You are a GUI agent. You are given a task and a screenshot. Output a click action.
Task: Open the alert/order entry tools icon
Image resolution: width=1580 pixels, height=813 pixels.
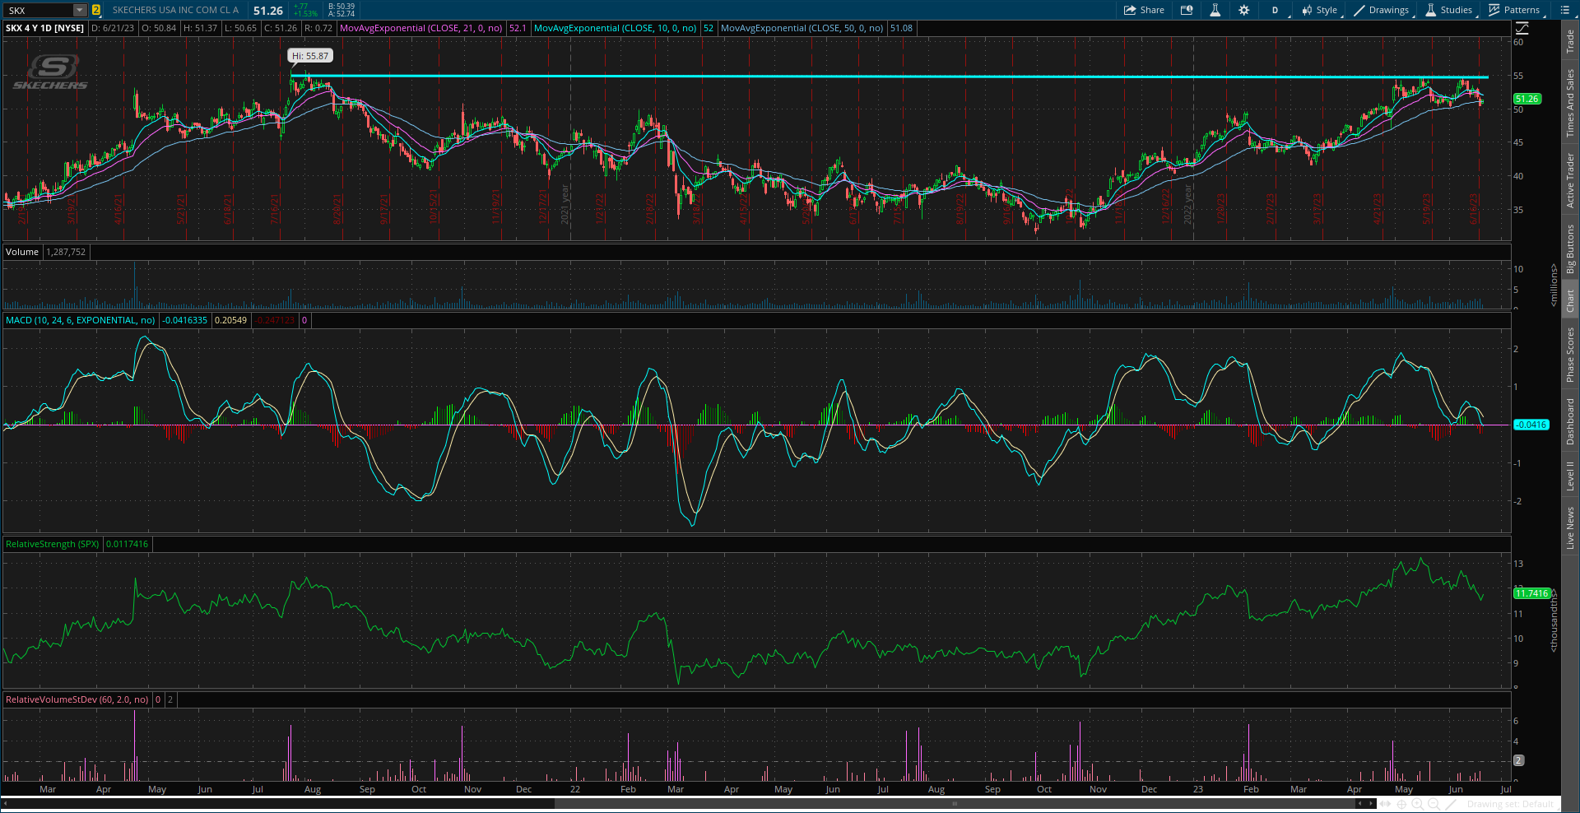click(1187, 10)
